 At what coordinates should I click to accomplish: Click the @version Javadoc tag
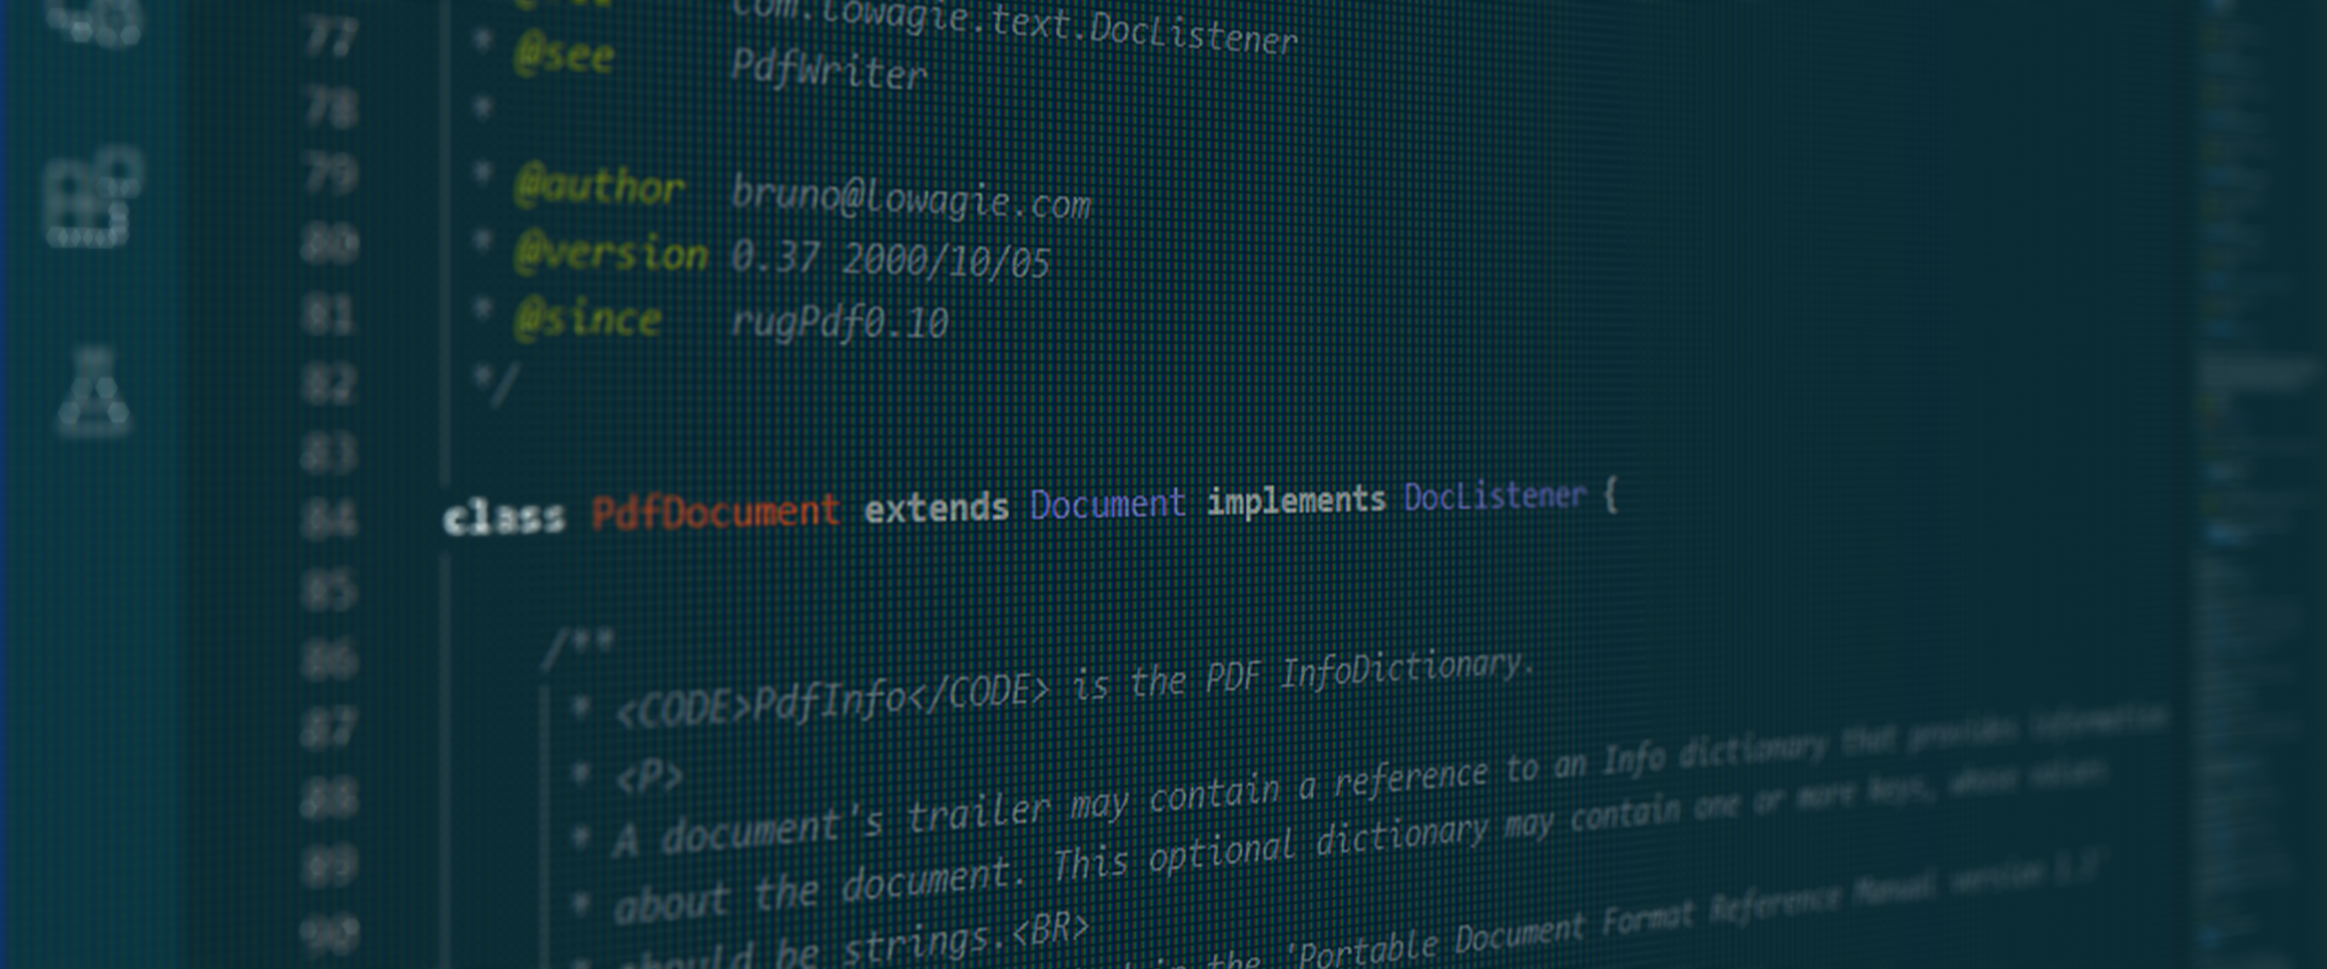(611, 254)
